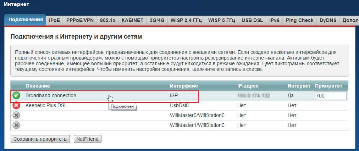Click the NetFriend button
This screenshot has height=151, width=359.
tap(88, 139)
